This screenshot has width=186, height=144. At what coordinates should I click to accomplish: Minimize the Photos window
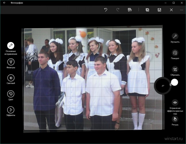coord(166,3)
